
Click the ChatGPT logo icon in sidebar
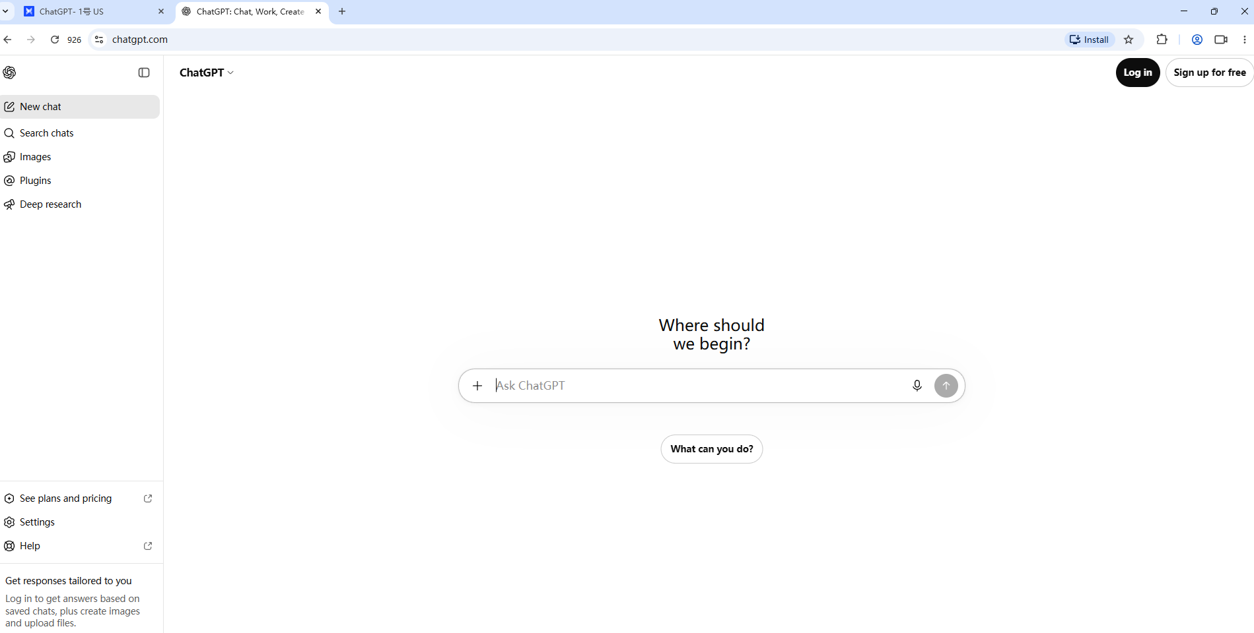pyautogui.click(x=9, y=73)
